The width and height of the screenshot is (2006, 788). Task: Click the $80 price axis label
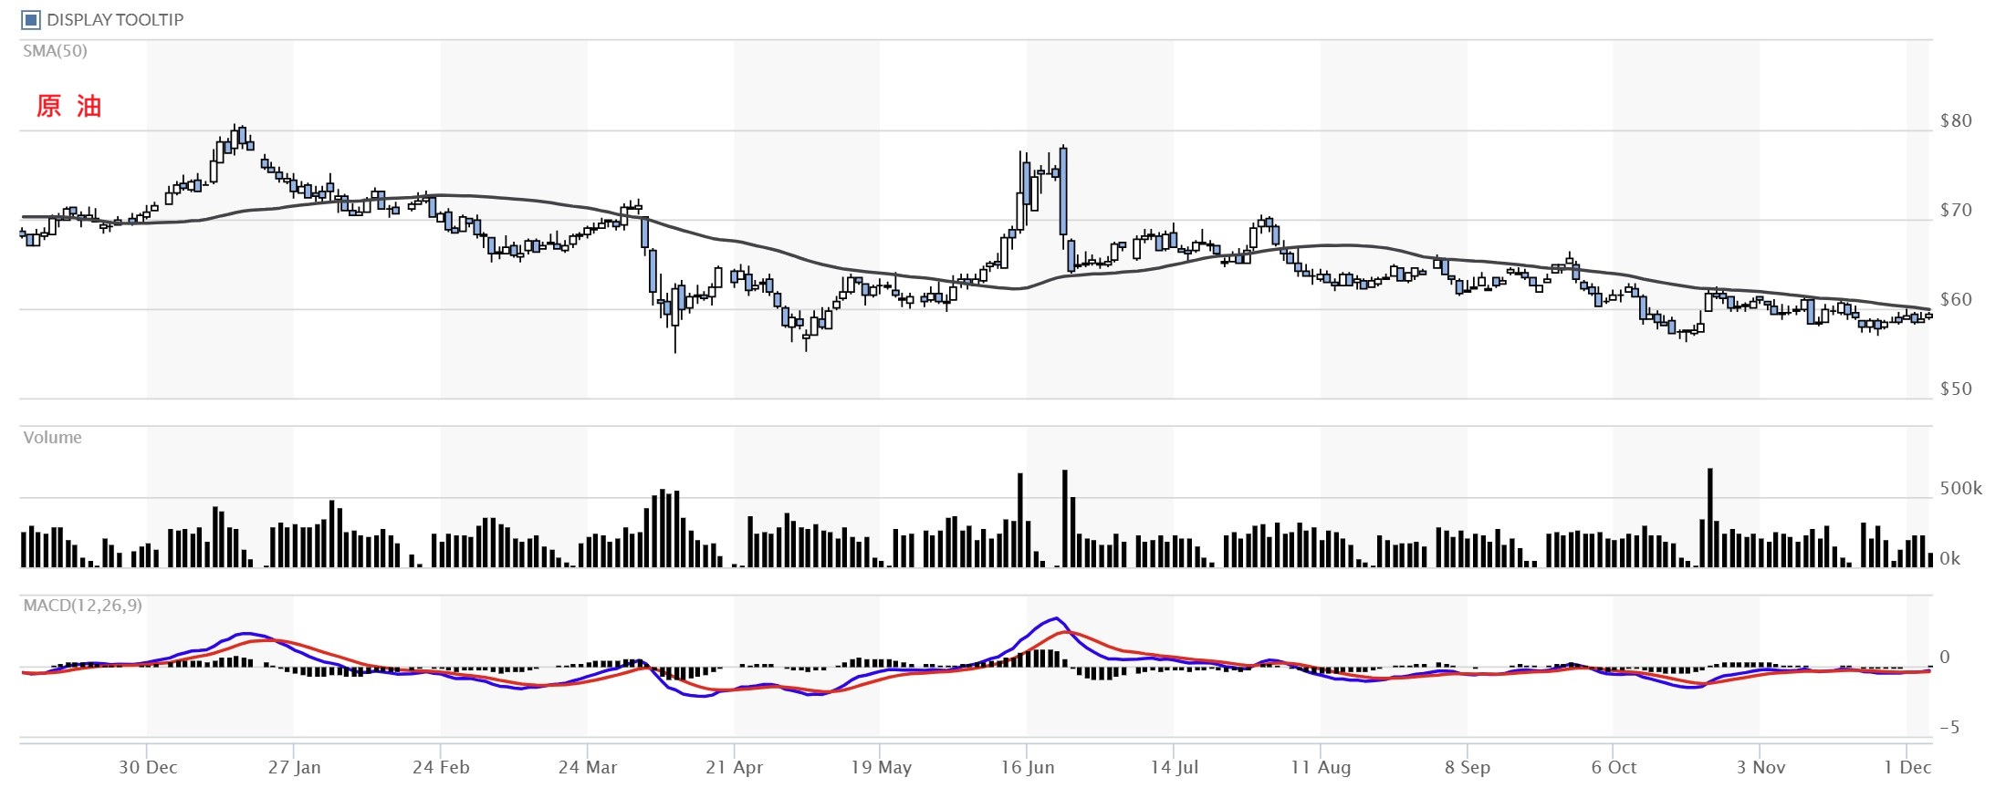[1956, 121]
